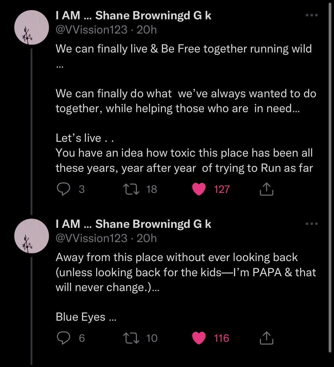Open first tweet's profile avatar
Image resolution: width=334 pixels, height=367 pixels.
pyautogui.click(x=31, y=27)
